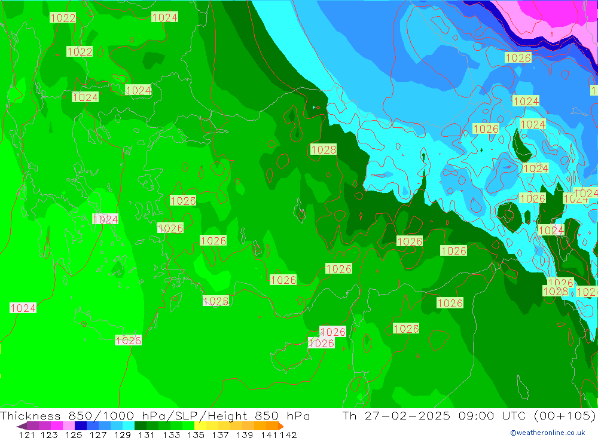This screenshot has height=438, width=598.
Task: Click the legend value 121
Action: point(27,434)
